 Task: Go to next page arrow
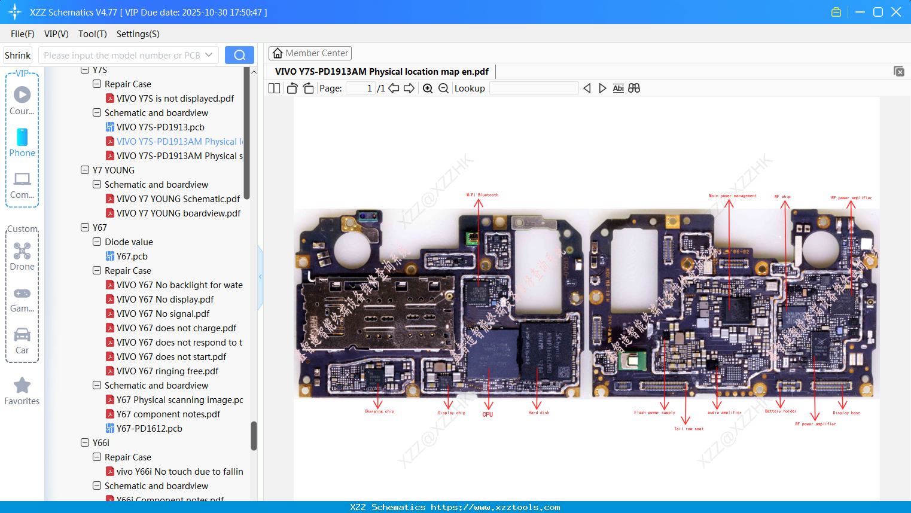409,88
